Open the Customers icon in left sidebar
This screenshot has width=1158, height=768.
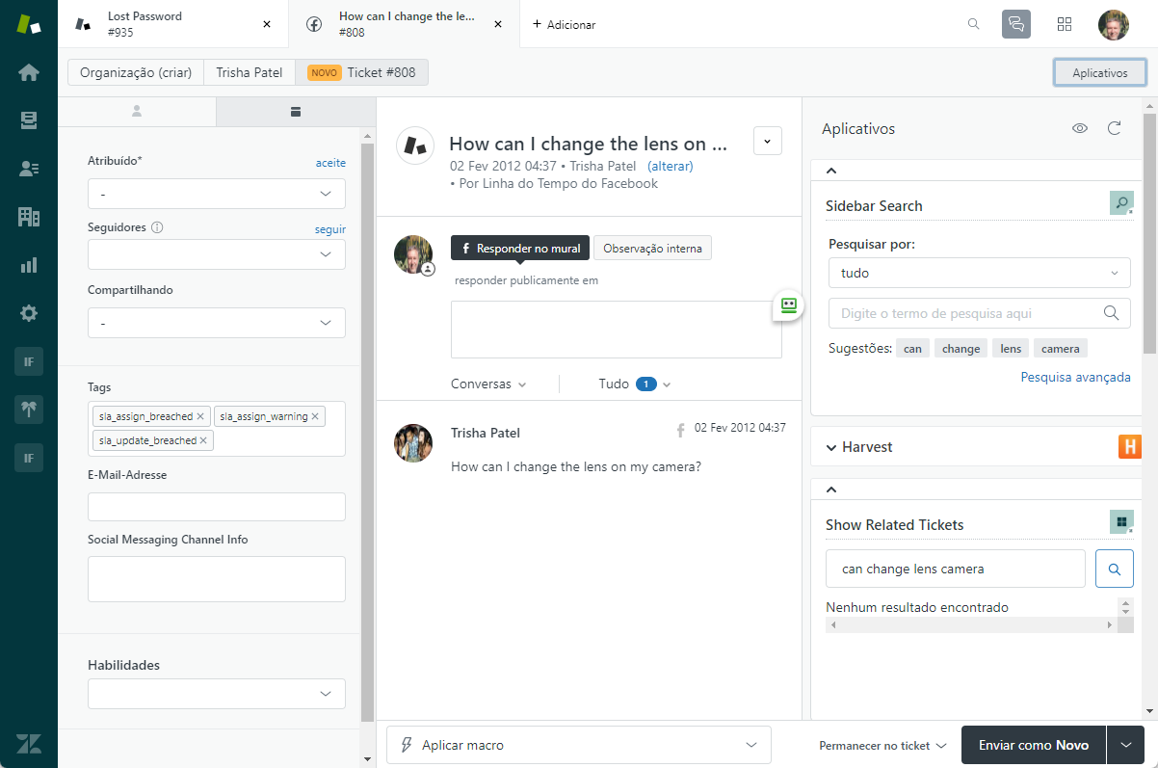point(29,169)
